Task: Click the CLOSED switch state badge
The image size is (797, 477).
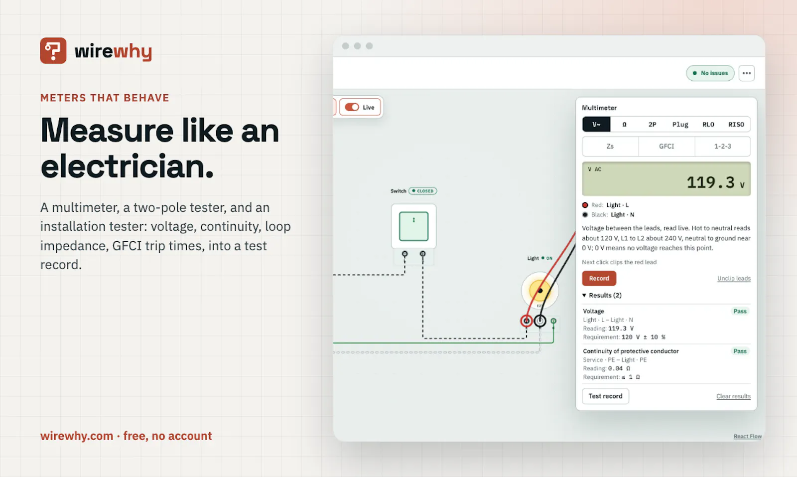Action: [x=423, y=191]
